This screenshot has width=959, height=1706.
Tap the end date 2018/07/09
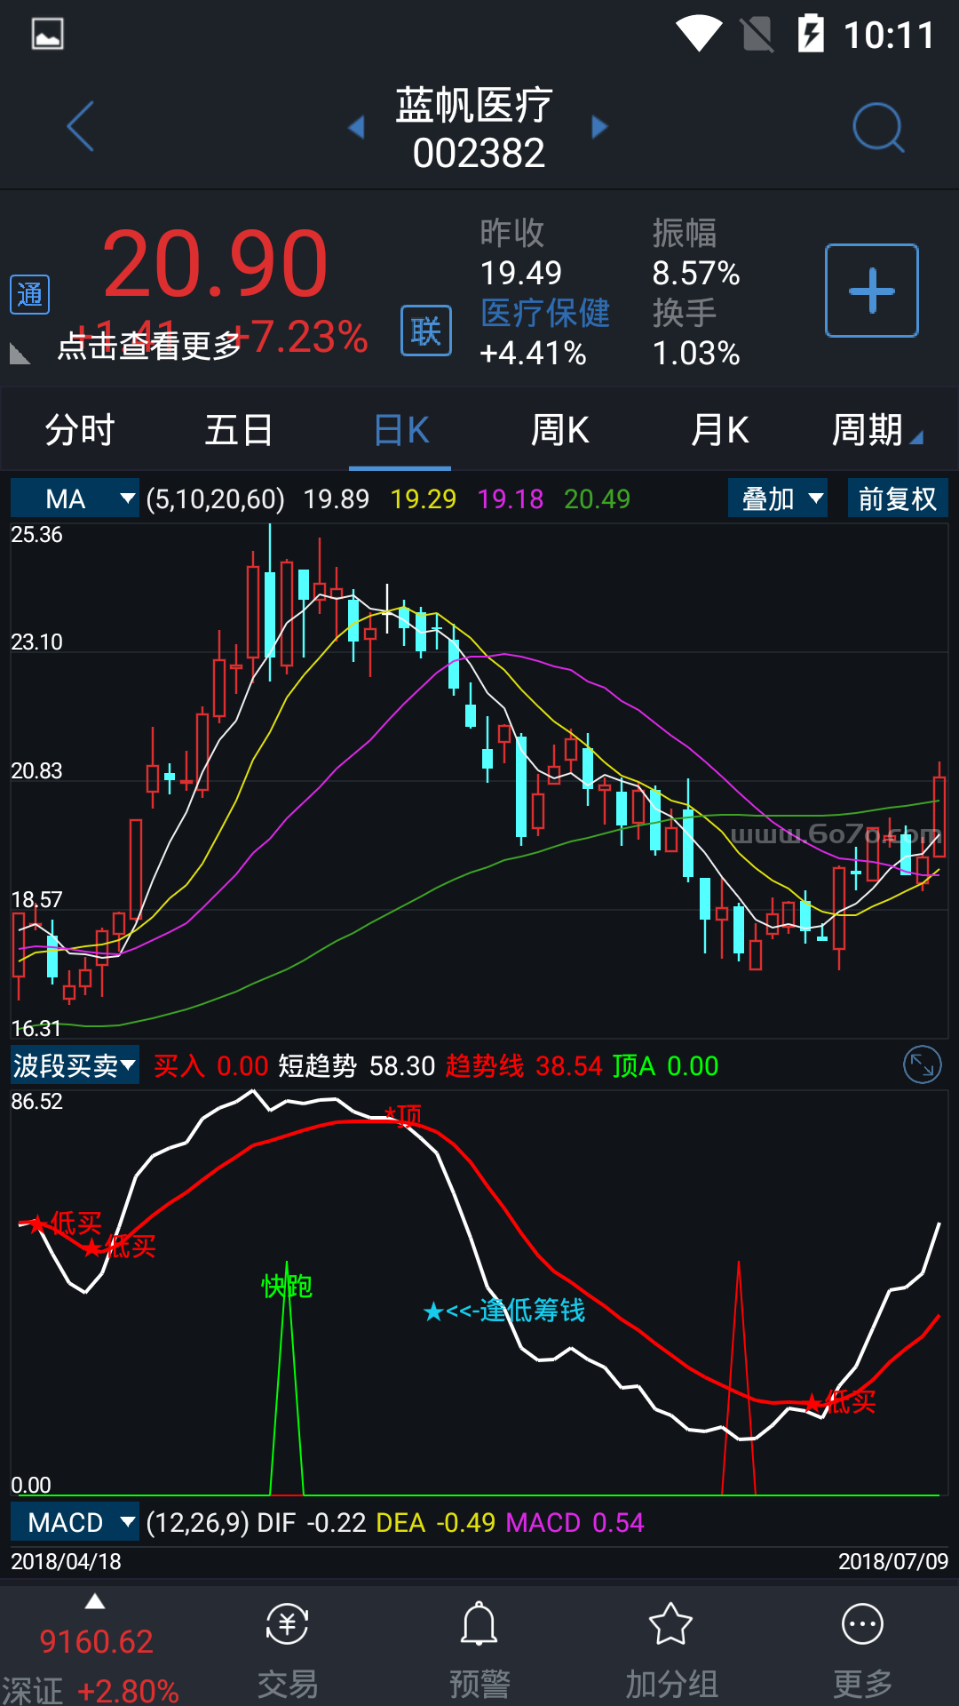coord(893,1561)
